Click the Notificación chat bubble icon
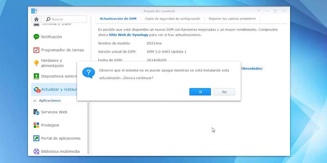 tap(36, 37)
